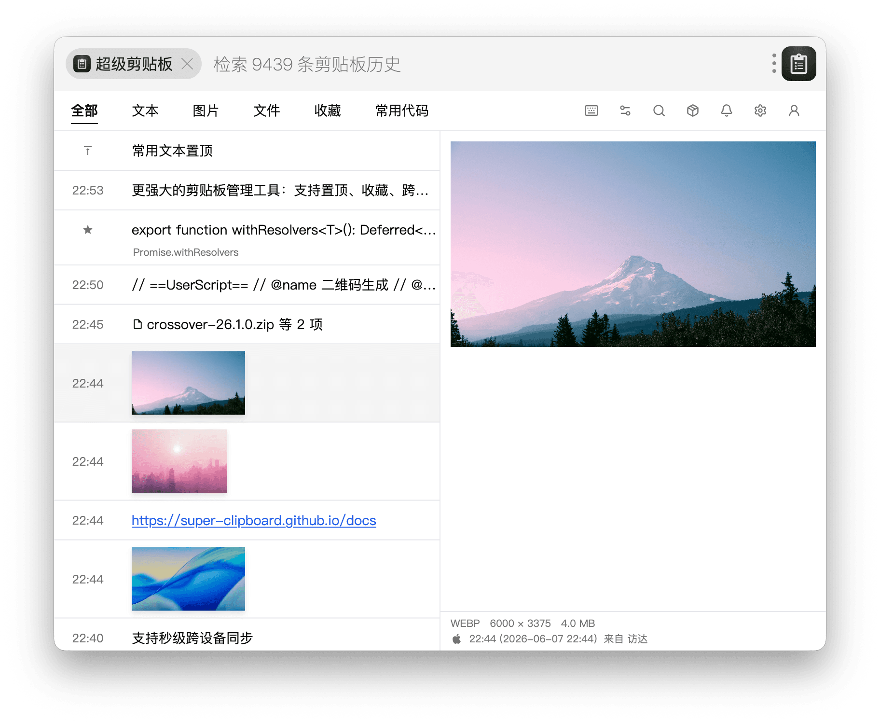Click the 22:44 (2026-06-07 22:44) date text
This screenshot has height=722, width=880.
pyautogui.click(x=533, y=639)
